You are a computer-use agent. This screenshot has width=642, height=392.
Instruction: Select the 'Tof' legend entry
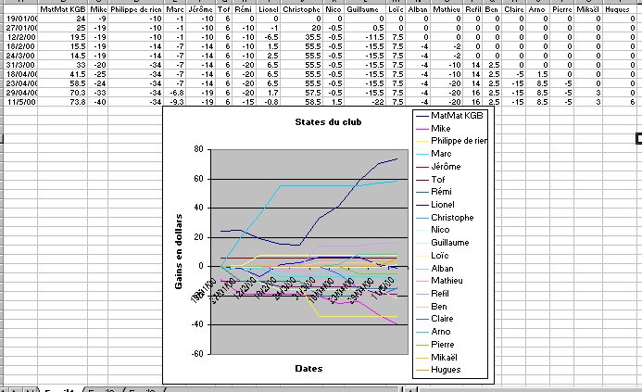[x=431, y=179]
